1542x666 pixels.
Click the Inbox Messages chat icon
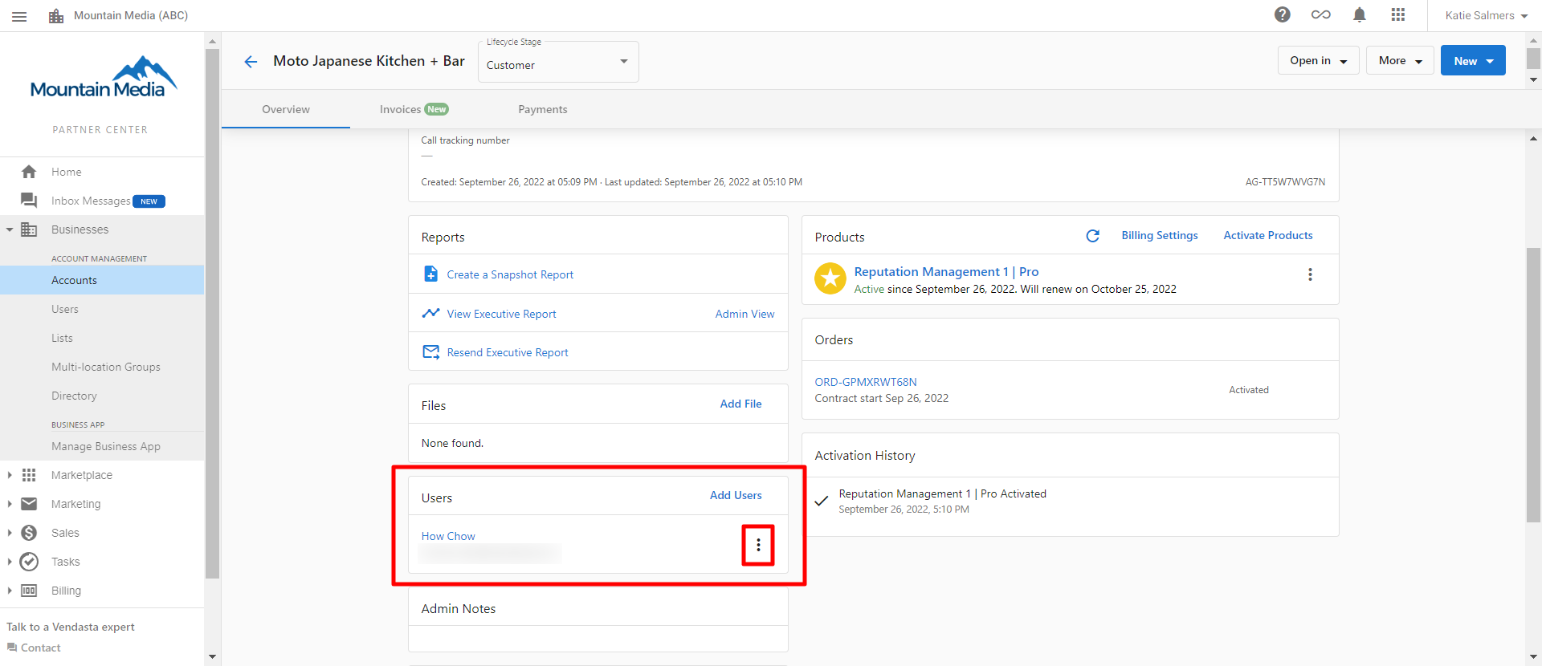[x=29, y=201]
